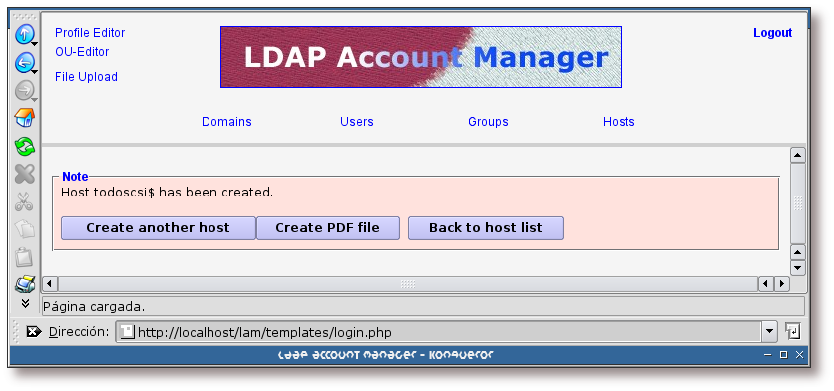Clear the address bar with the X-arrow icon
The height and width of the screenshot is (391, 834).
tap(34, 332)
